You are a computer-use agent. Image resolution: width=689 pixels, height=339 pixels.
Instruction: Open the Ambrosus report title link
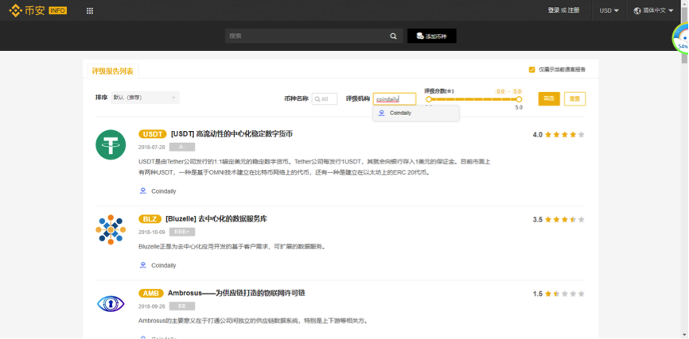pyautogui.click(x=236, y=293)
